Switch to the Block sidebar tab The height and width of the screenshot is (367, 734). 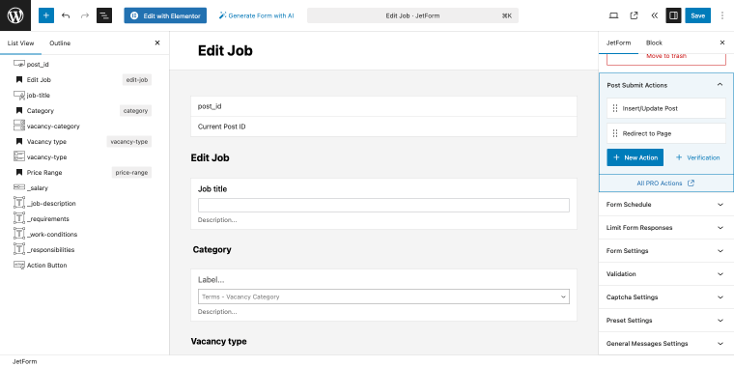(654, 42)
